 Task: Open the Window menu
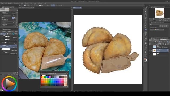[x=40, y=3]
